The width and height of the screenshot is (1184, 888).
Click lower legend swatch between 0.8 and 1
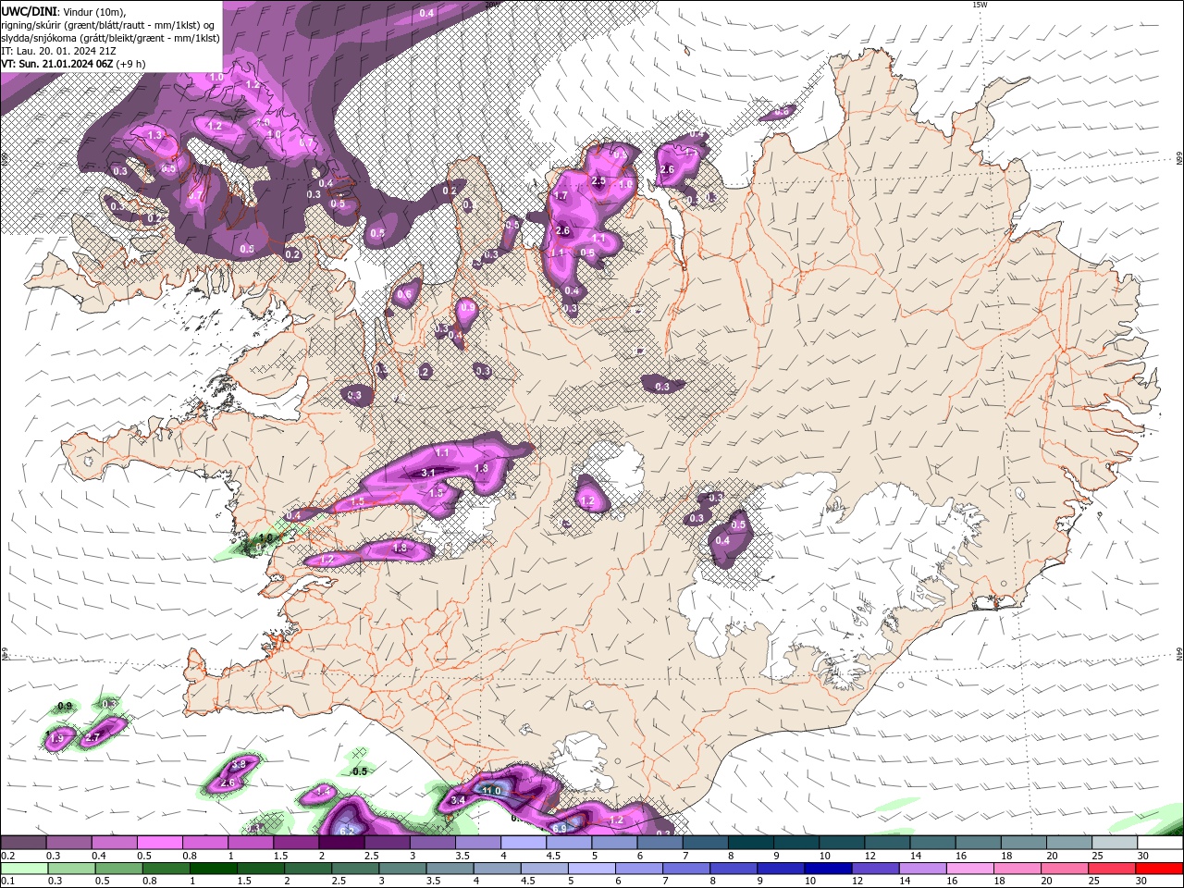point(166,869)
